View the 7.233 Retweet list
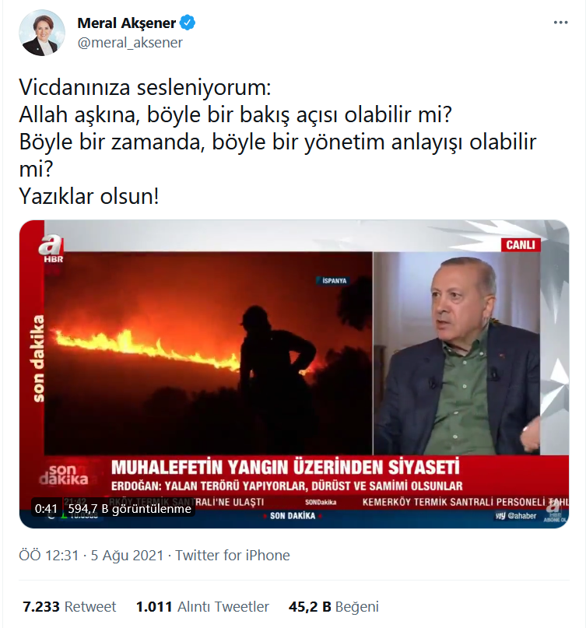 point(69,606)
